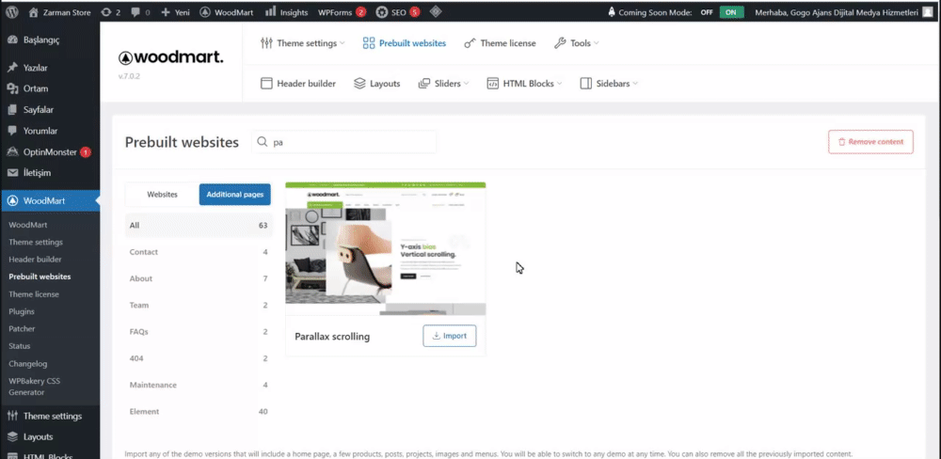Open Theme license in top navigation
941x459 pixels.
click(x=500, y=43)
